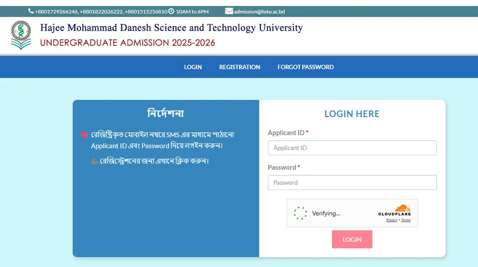Open the LOGIN navigation menu item
The height and width of the screenshot is (267, 478).
point(193,67)
